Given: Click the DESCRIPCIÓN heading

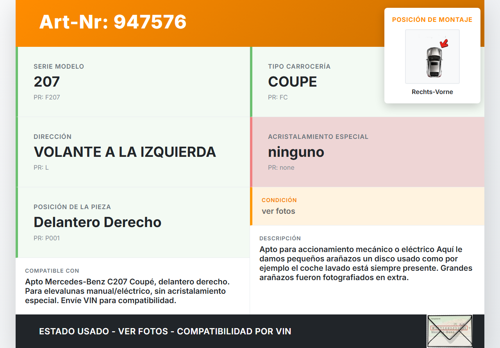Looking at the screenshot, I should (280, 238).
